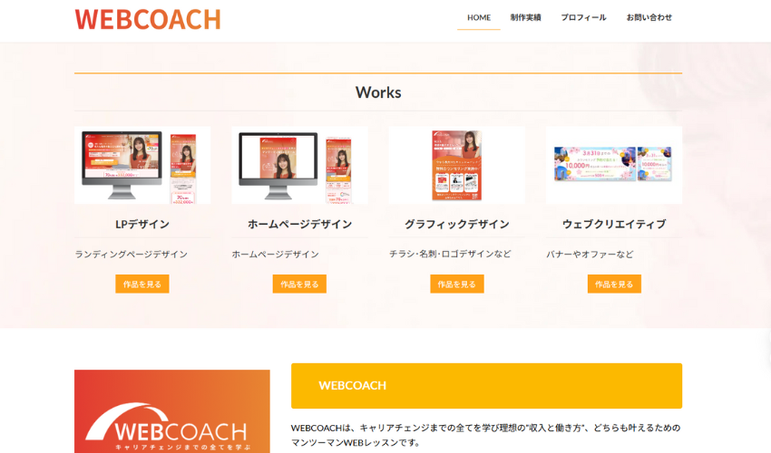The height and width of the screenshot is (453, 771).
Task: Go to the 制作実績 menu page
Action: pyautogui.click(x=525, y=17)
